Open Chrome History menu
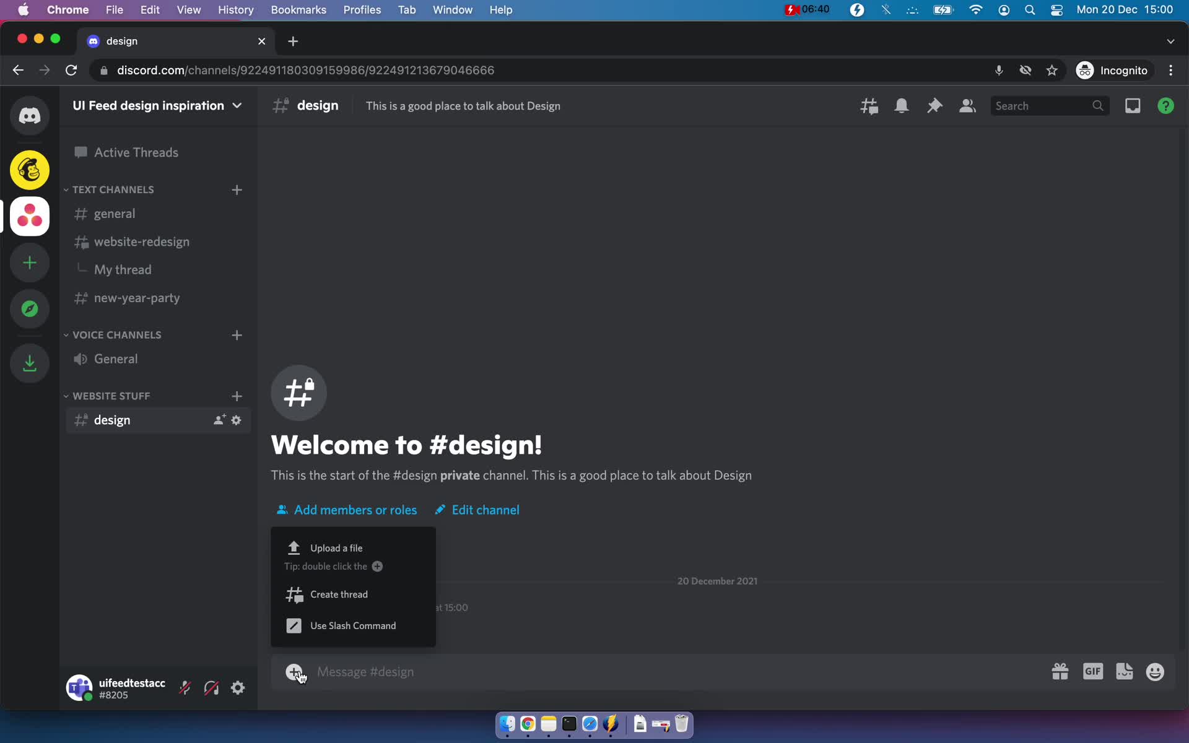Image resolution: width=1189 pixels, height=743 pixels. 235,9
